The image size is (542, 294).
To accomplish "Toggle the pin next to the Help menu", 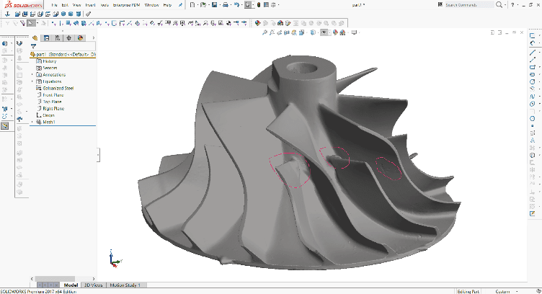I will coord(180,5).
